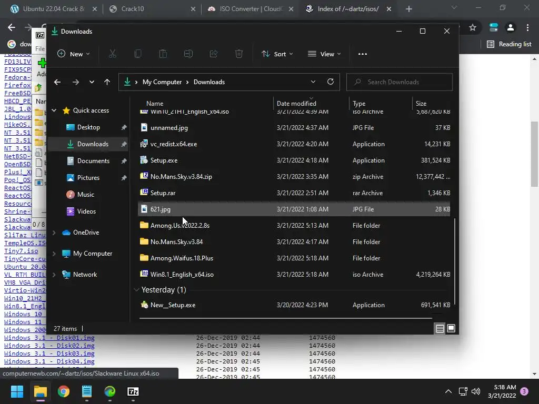Go back using Explorer back arrow
539x404 pixels.
57,82
